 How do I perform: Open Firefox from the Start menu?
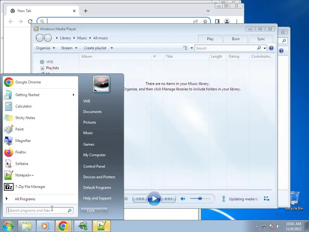point(40,152)
